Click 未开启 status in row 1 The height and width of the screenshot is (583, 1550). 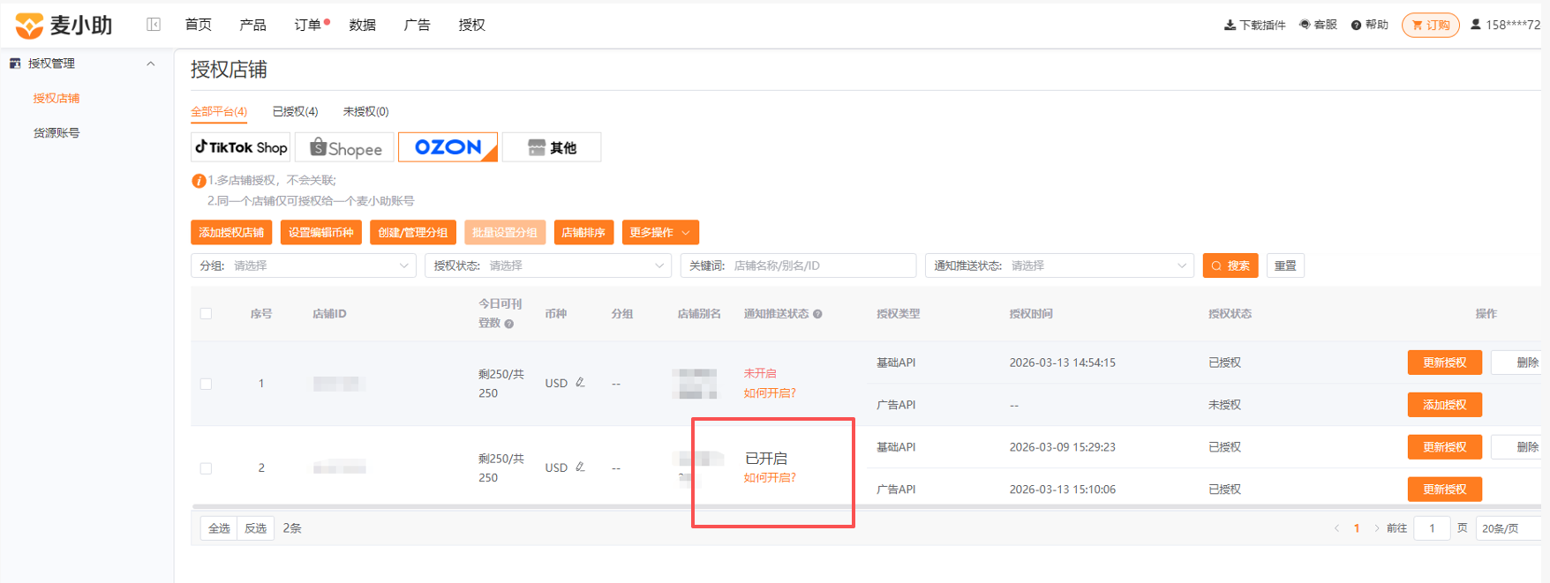[760, 373]
